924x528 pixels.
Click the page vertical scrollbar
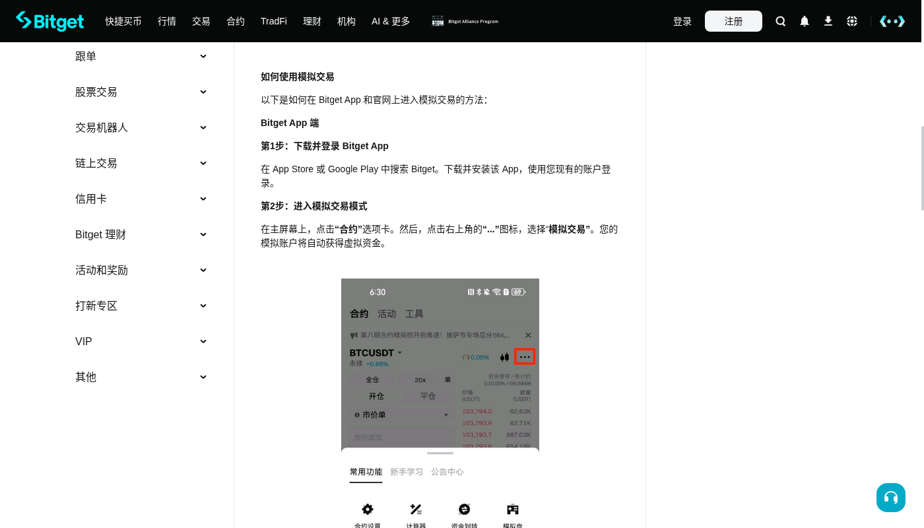tap(922, 168)
